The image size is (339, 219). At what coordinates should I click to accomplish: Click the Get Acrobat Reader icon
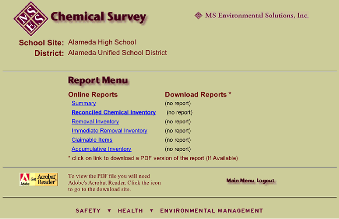pos(39,180)
